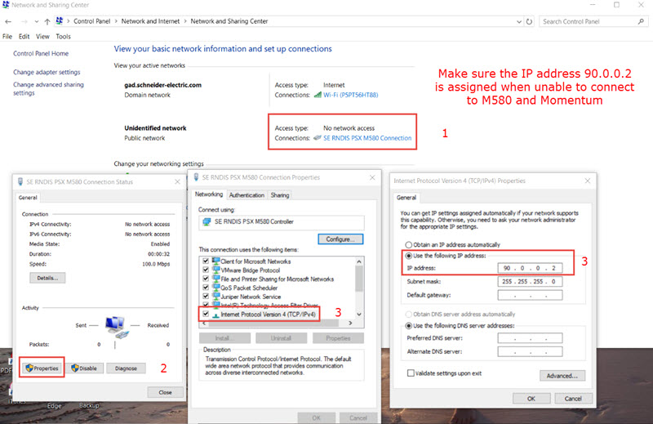Toggle File and Printer Sharing checkbox
653x424 pixels.
pyautogui.click(x=206, y=279)
